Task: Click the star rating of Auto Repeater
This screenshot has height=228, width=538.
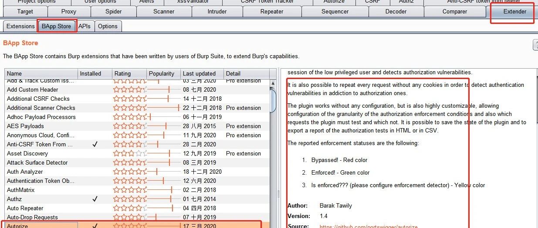Action: point(130,208)
